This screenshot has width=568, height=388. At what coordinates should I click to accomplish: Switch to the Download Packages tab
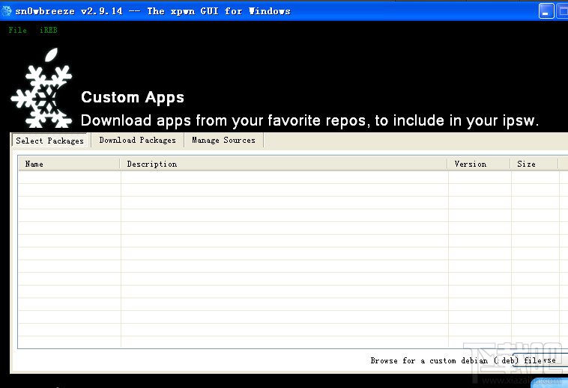tap(137, 140)
